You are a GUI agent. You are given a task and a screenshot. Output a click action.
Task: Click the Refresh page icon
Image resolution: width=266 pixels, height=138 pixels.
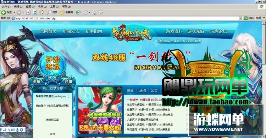coord(35,12)
